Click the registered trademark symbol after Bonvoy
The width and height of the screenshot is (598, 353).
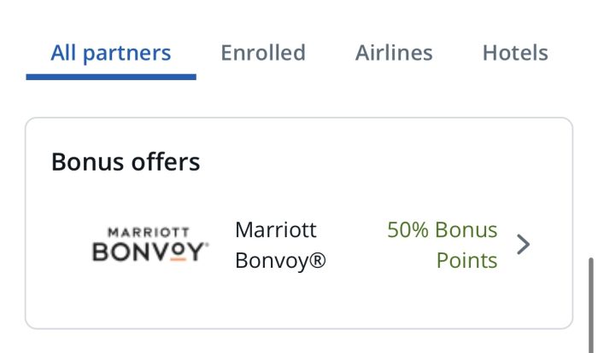(x=317, y=260)
